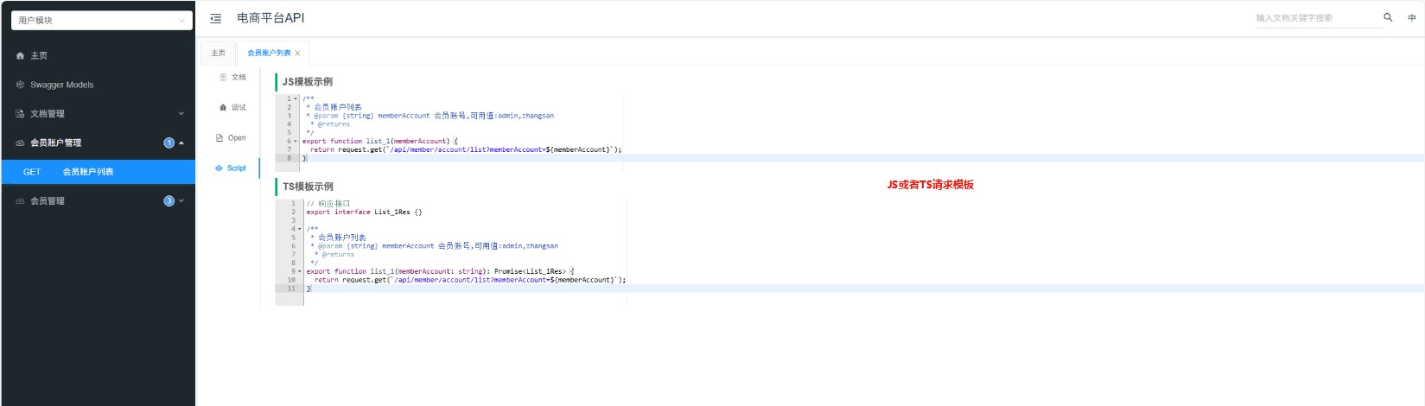Click the home icon beside 主页
1425x406 pixels.
pos(20,56)
